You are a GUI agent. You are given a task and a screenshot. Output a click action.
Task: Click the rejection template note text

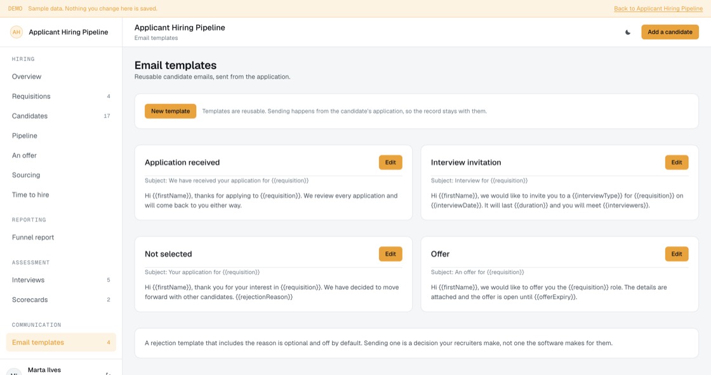point(378,343)
